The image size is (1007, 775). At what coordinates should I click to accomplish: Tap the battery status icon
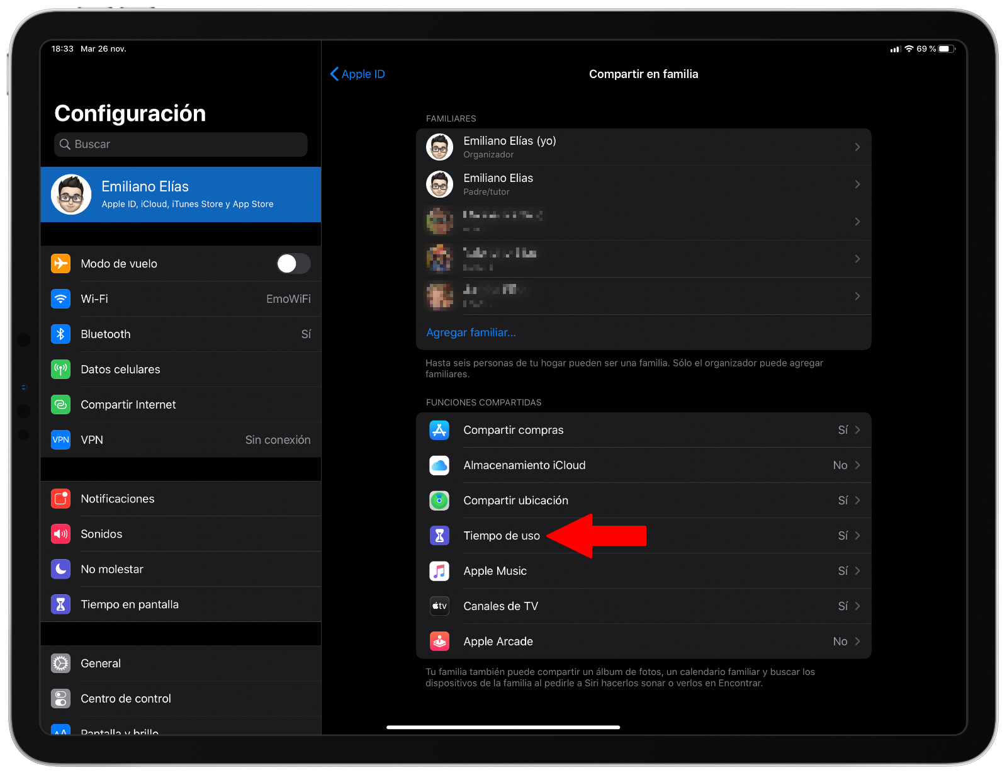click(947, 48)
